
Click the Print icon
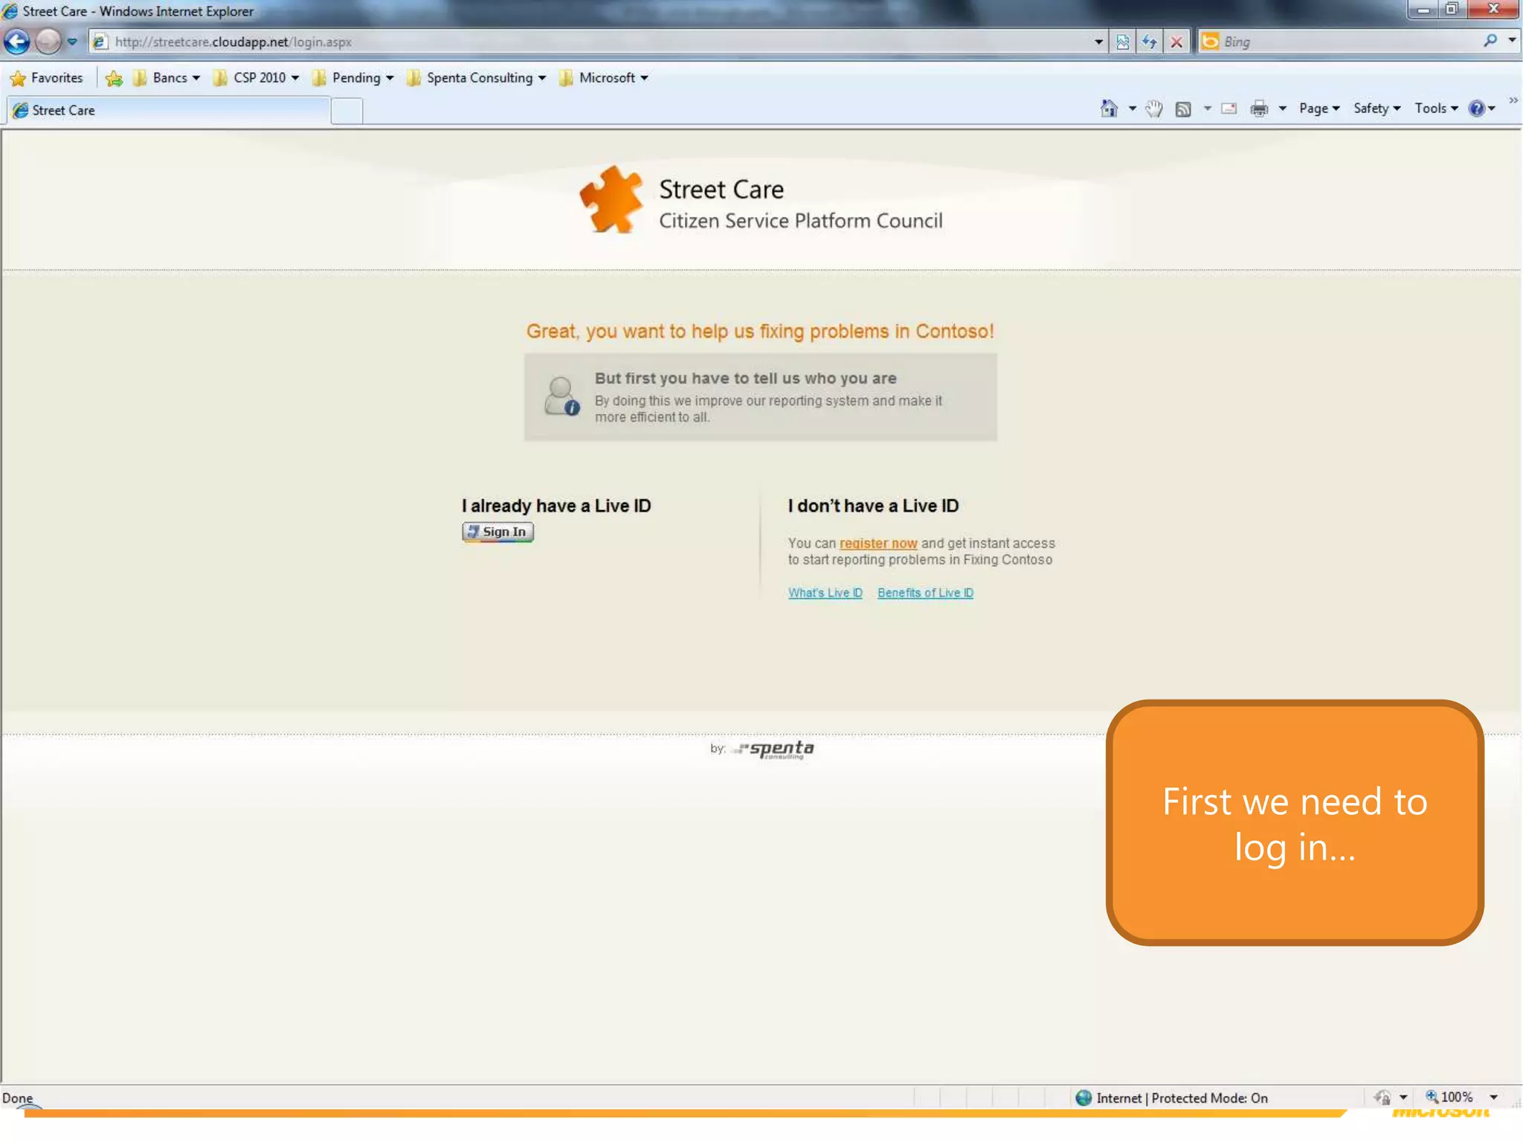point(1259,109)
